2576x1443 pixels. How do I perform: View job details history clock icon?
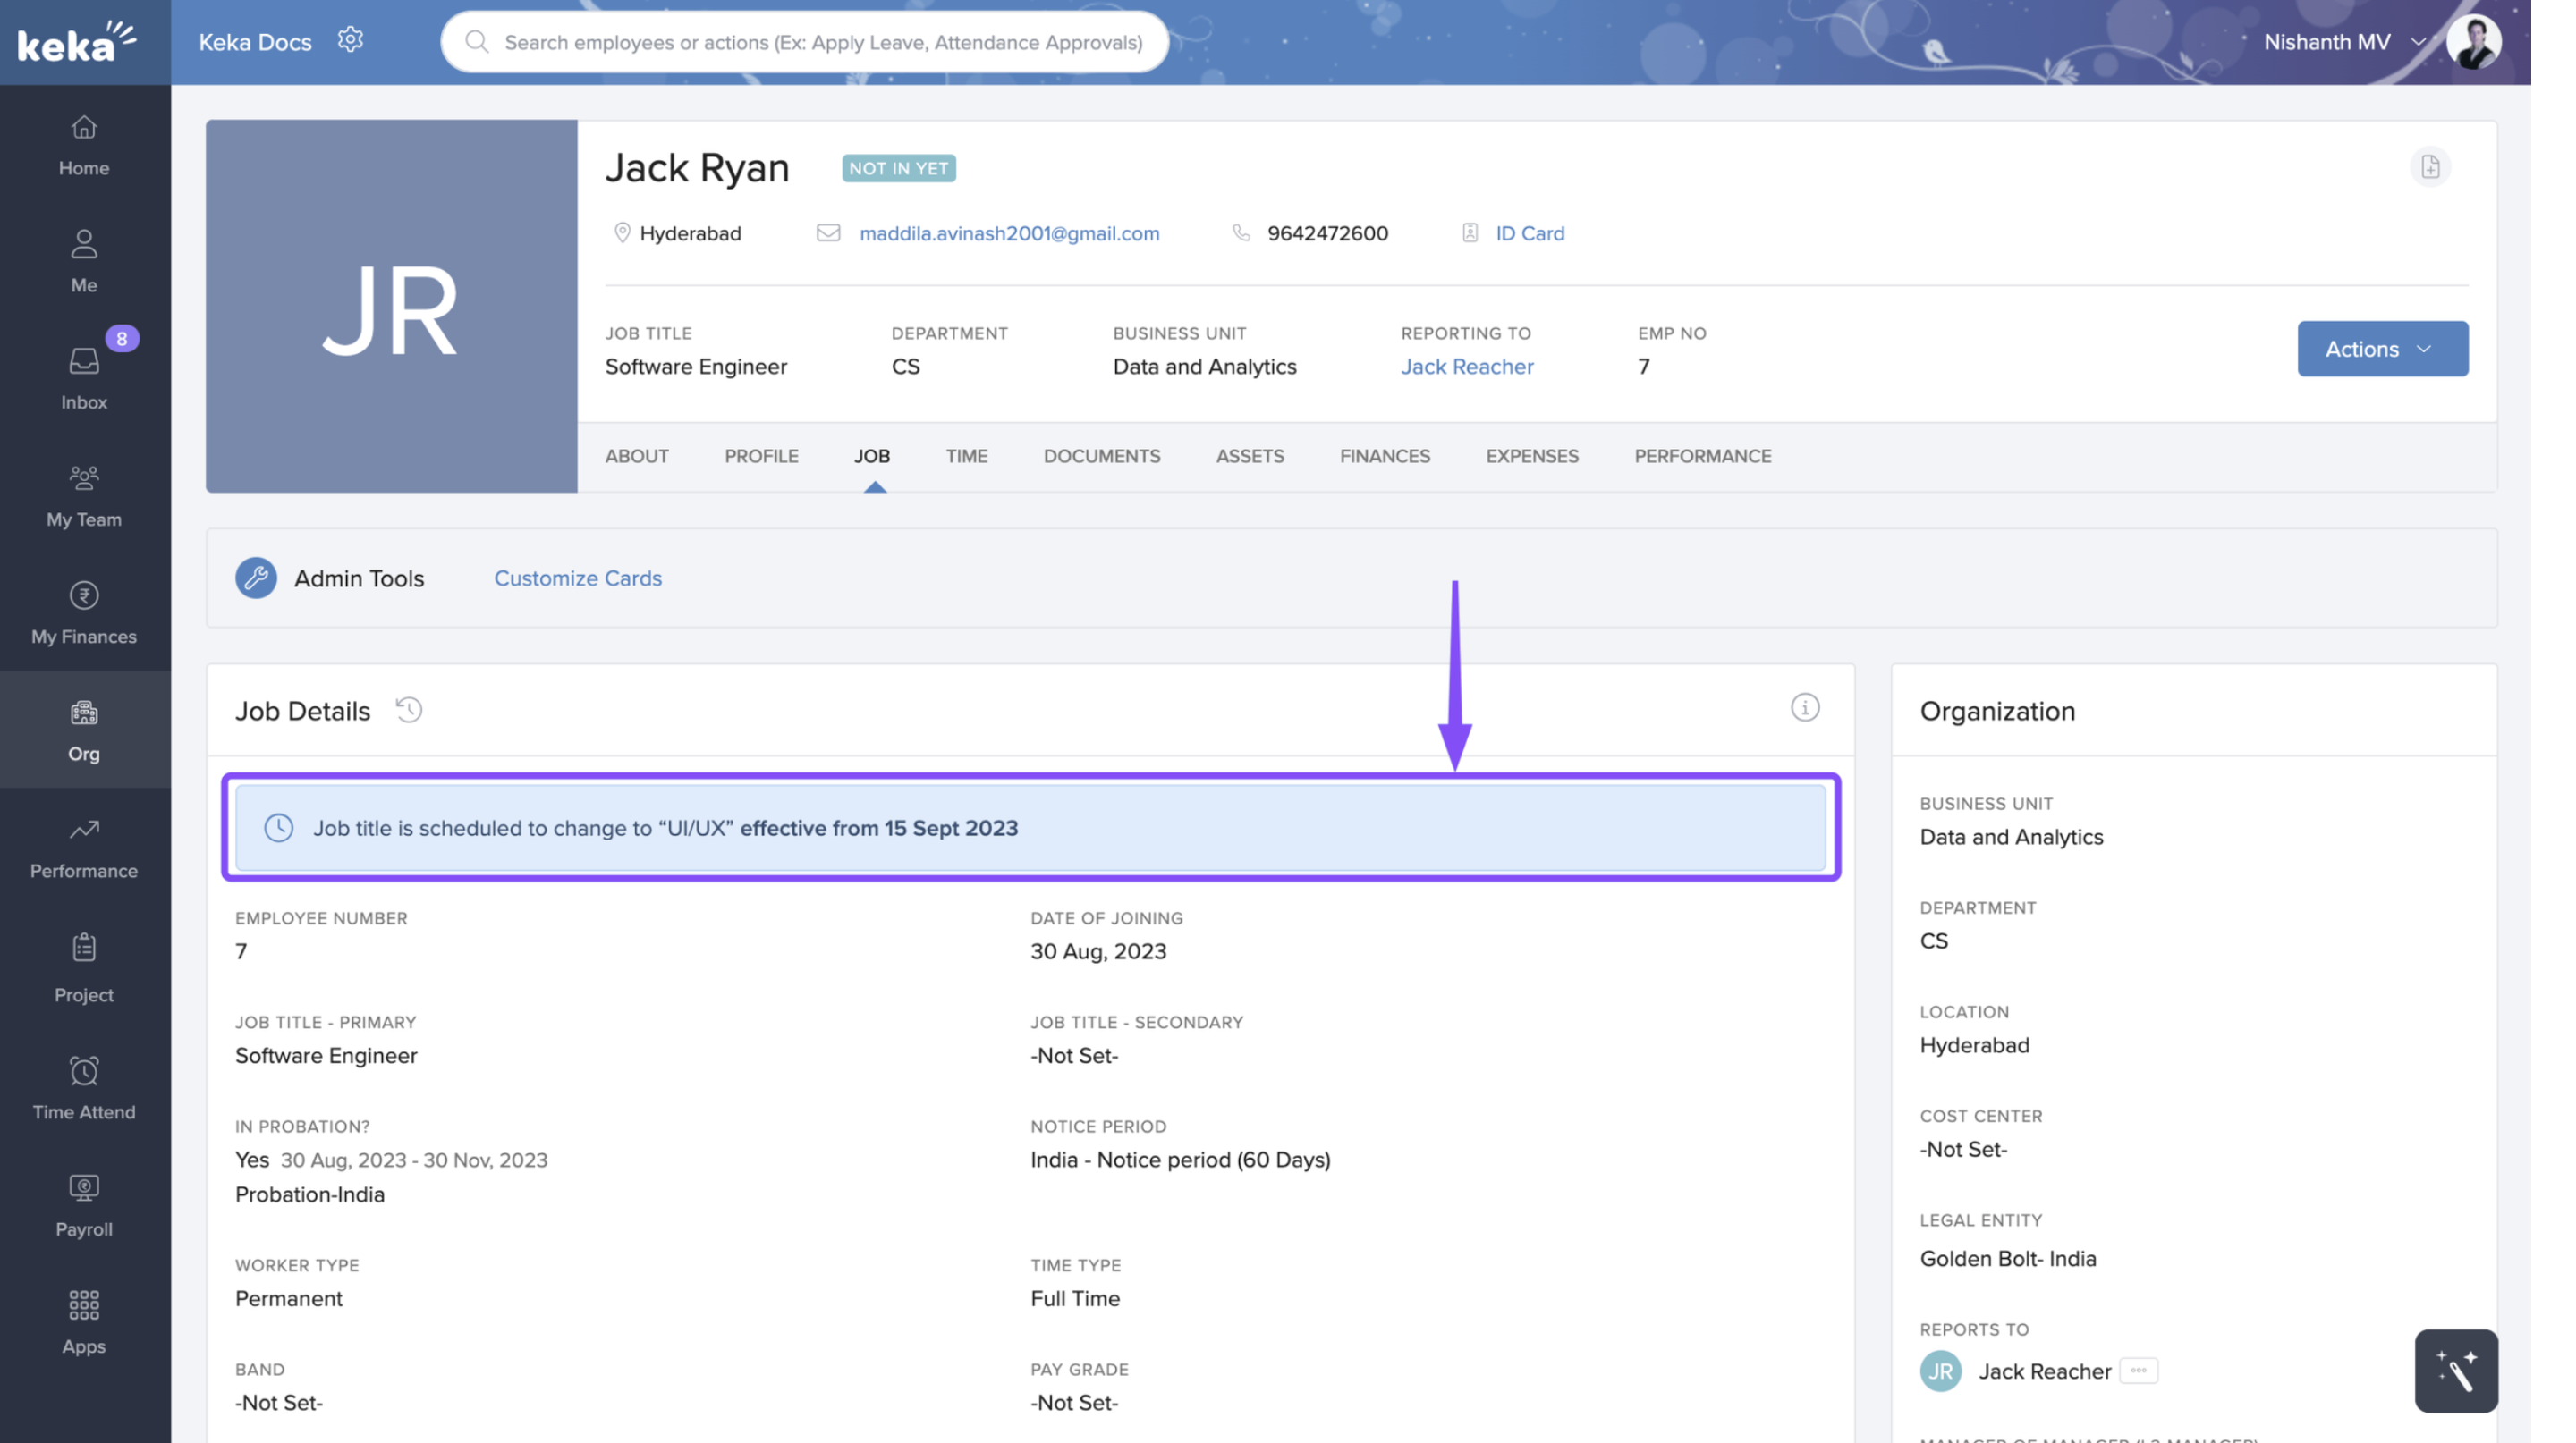(409, 710)
